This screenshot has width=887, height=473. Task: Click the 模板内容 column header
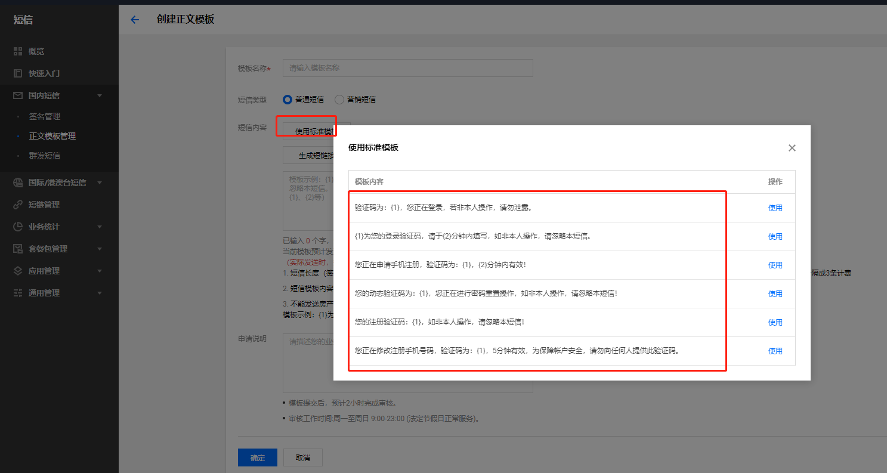(x=369, y=182)
